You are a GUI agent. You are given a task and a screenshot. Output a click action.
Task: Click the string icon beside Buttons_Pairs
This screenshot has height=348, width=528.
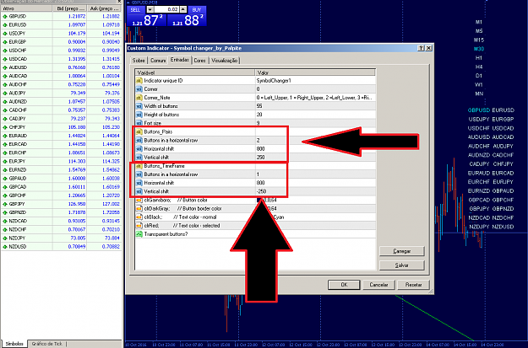(x=139, y=131)
